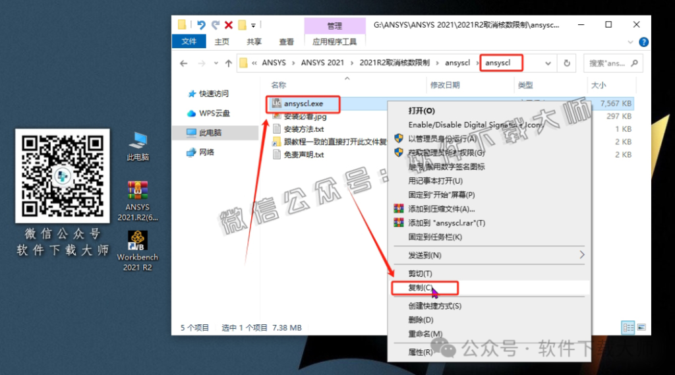Viewport: 675px width, 375px height.
Task: Select Workbench 2021 R2 desktop shortcut
Action: pyautogui.click(x=138, y=251)
